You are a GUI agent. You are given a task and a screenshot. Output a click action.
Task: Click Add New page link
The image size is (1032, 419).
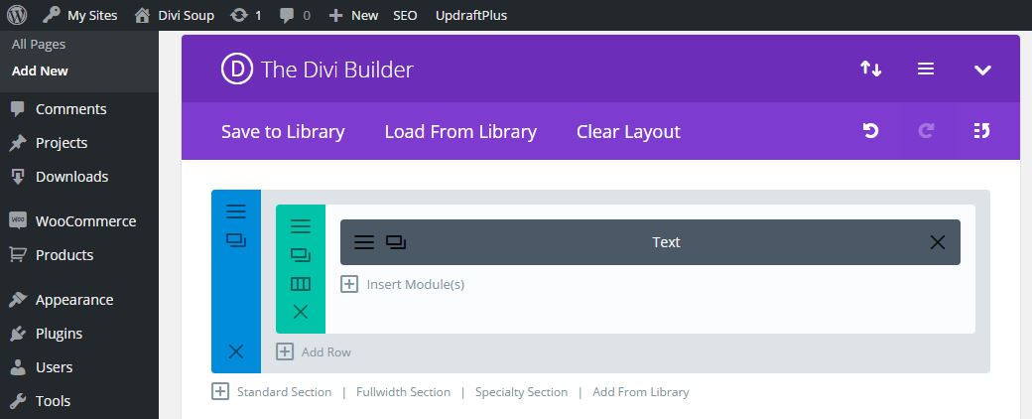pyautogui.click(x=40, y=71)
